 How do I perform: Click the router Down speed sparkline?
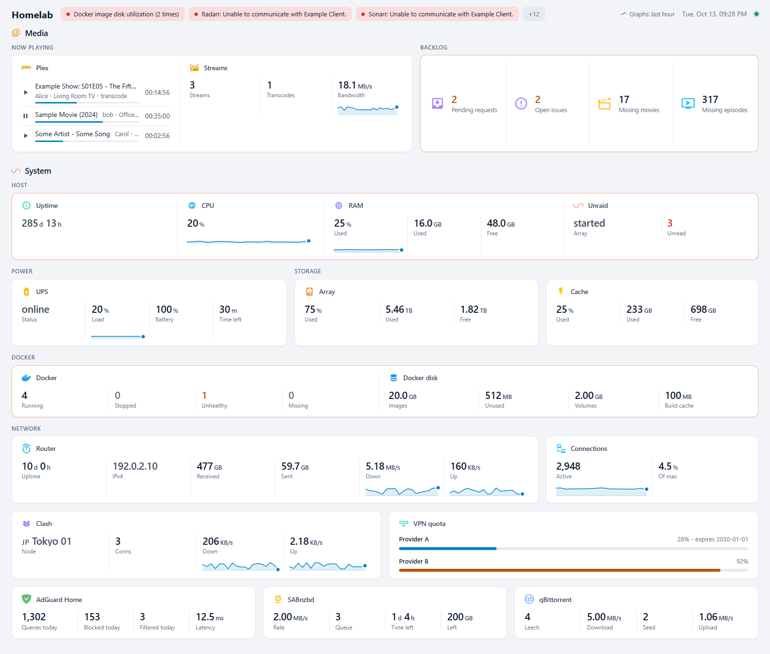(x=402, y=491)
